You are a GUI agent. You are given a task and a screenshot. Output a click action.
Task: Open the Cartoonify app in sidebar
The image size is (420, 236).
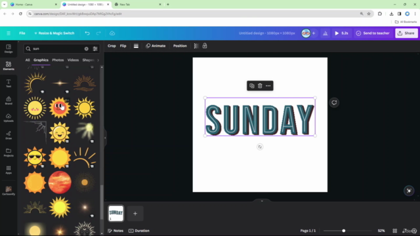[9, 191]
